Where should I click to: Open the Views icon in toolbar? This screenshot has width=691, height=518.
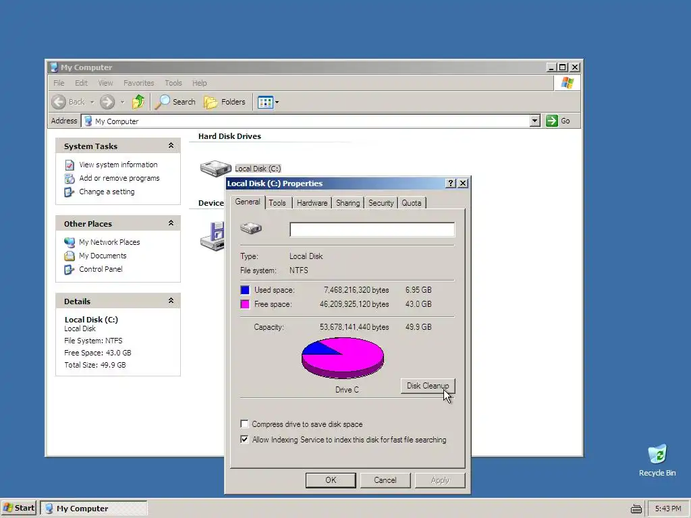click(x=265, y=103)
